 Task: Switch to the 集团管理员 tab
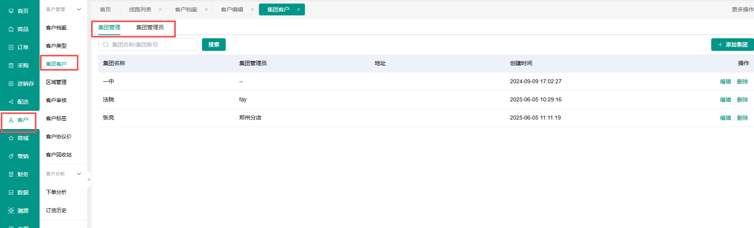click(x=150, y=27)
